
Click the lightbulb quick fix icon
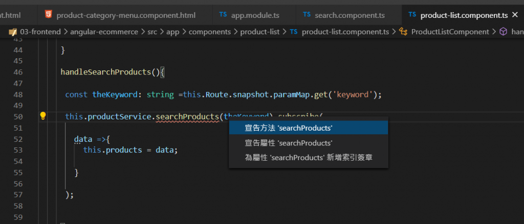point(43,116)
